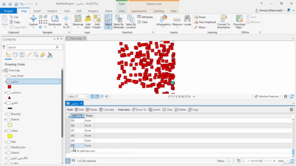Viewport: 296px width, 166px height.
Task: Open the More labeling dropdown
Action: click(201, 27)
